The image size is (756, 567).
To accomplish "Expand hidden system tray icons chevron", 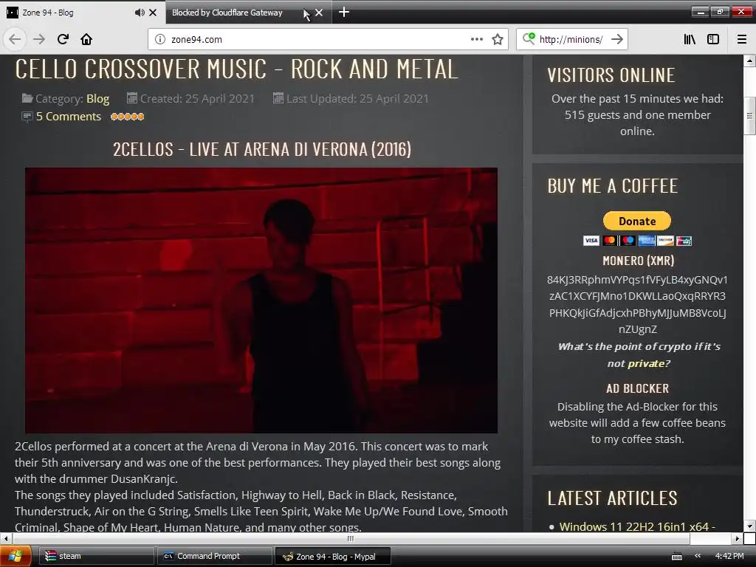I will point(697,556).
